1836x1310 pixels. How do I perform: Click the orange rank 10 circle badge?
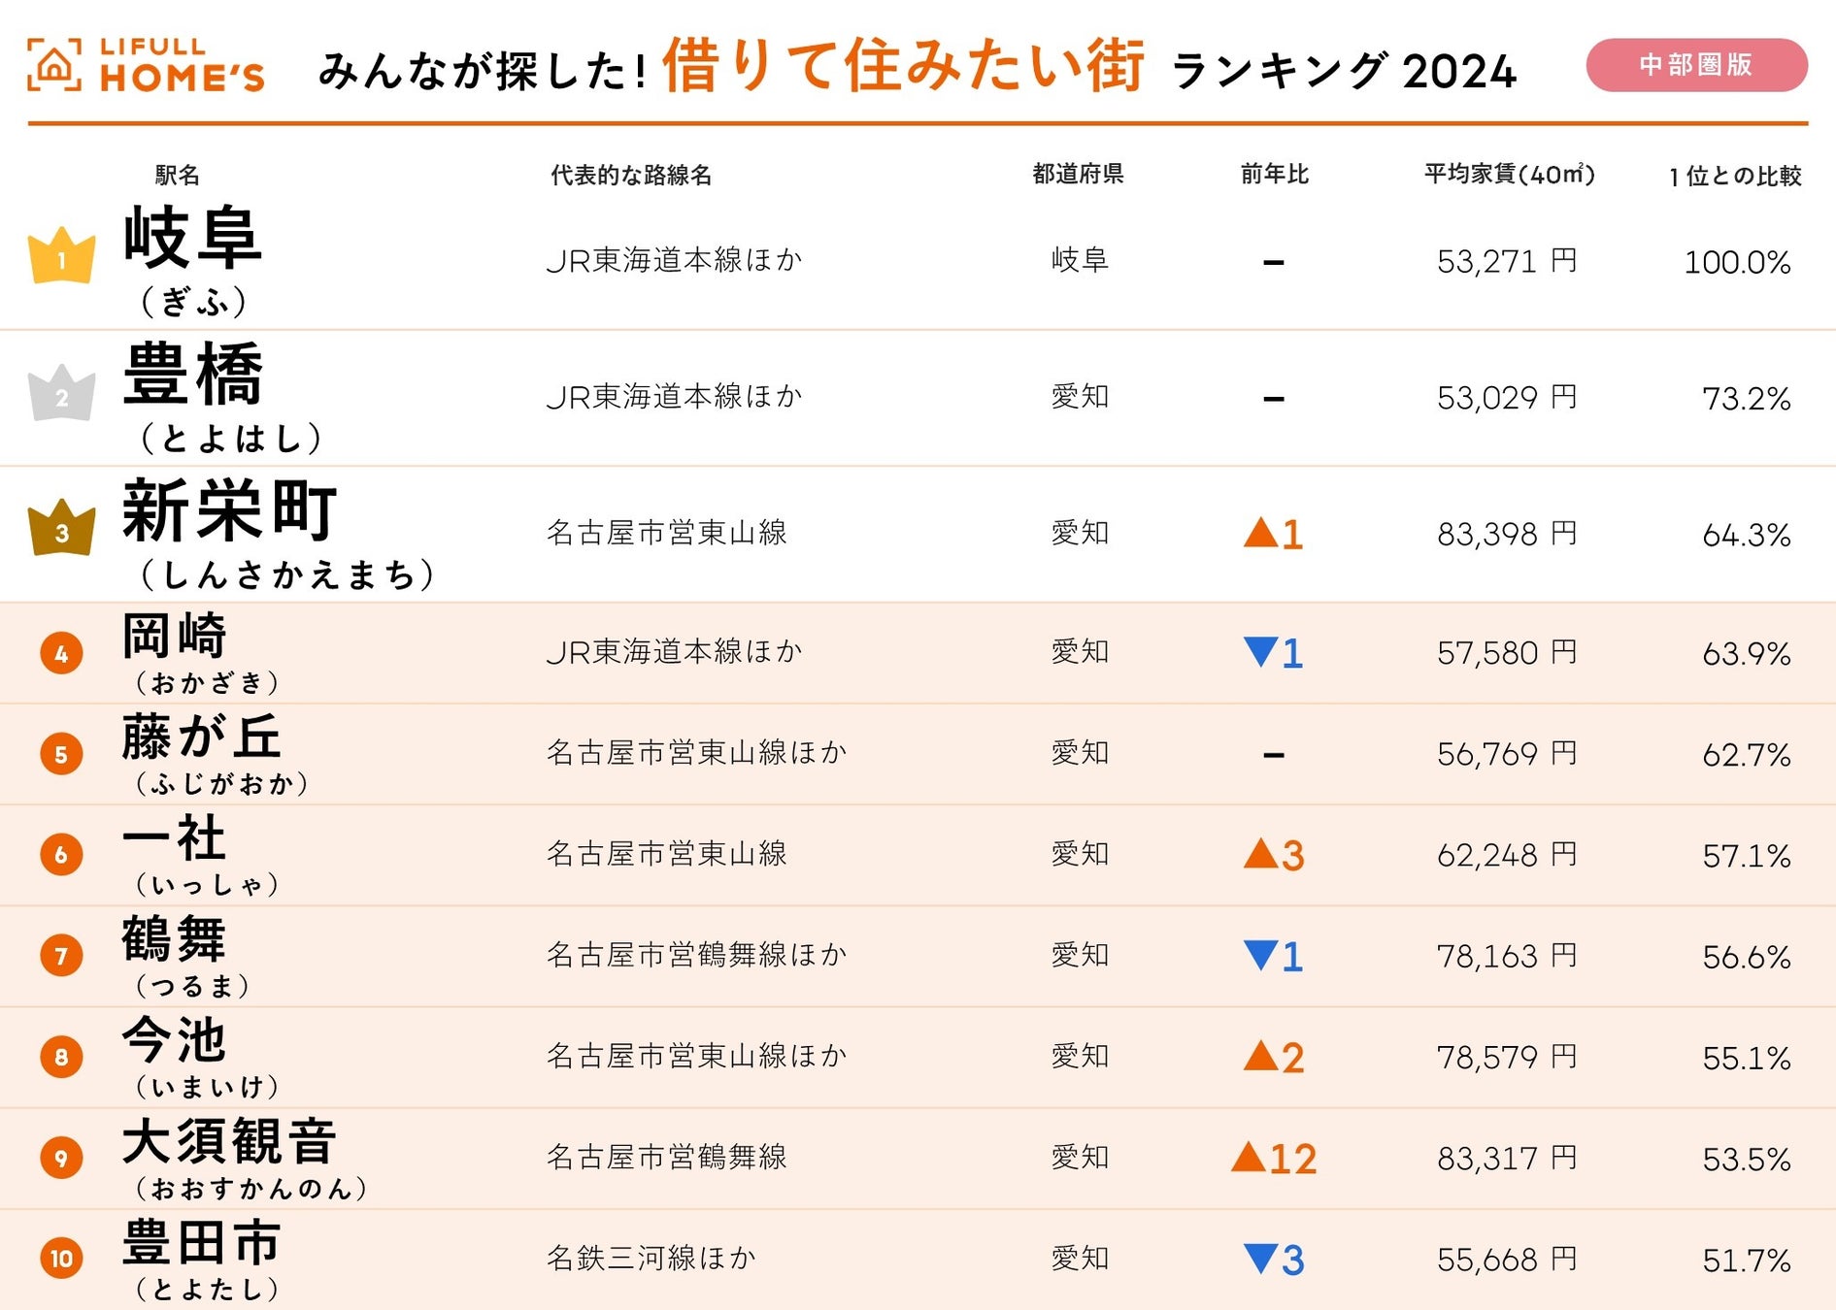(61, 1259)
